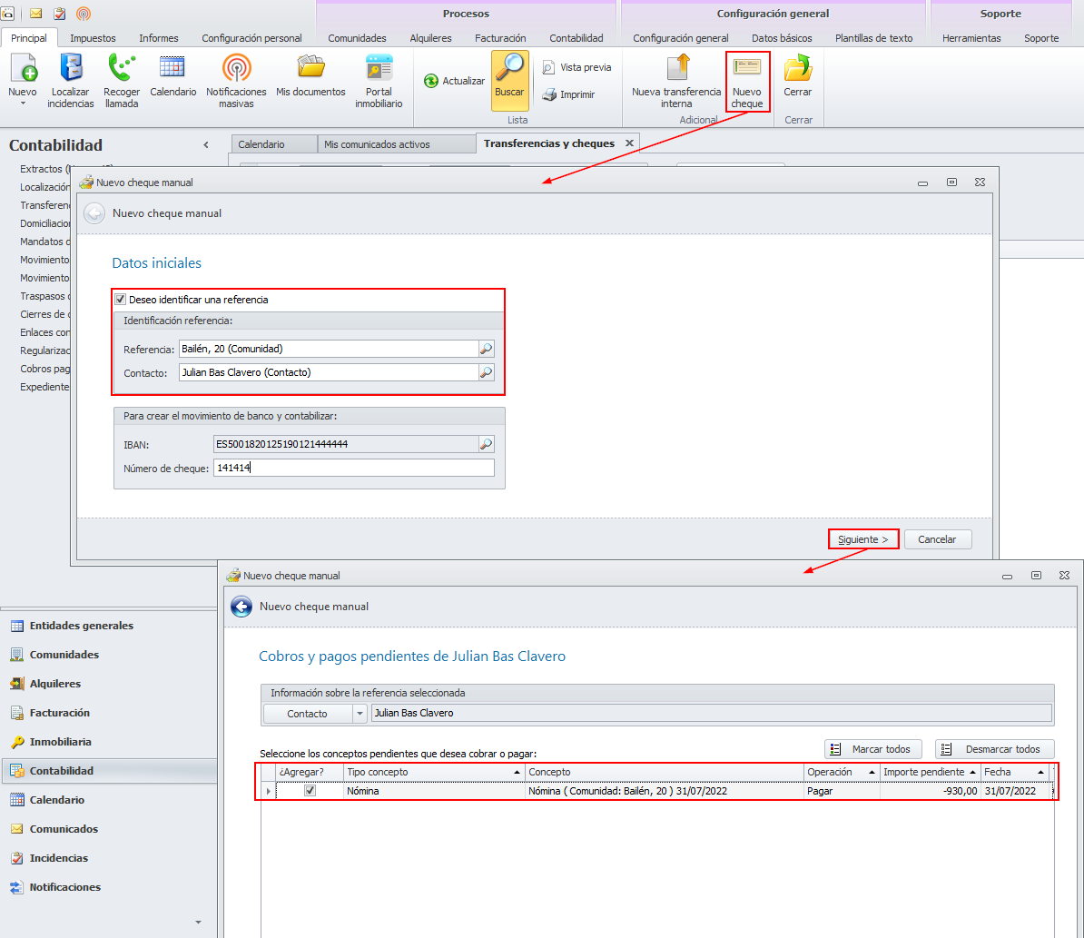The image size is (1084, 938).
Task: Collapse the Contabilidad side panel
Action: pyautogui.click(x=206, y=145)
